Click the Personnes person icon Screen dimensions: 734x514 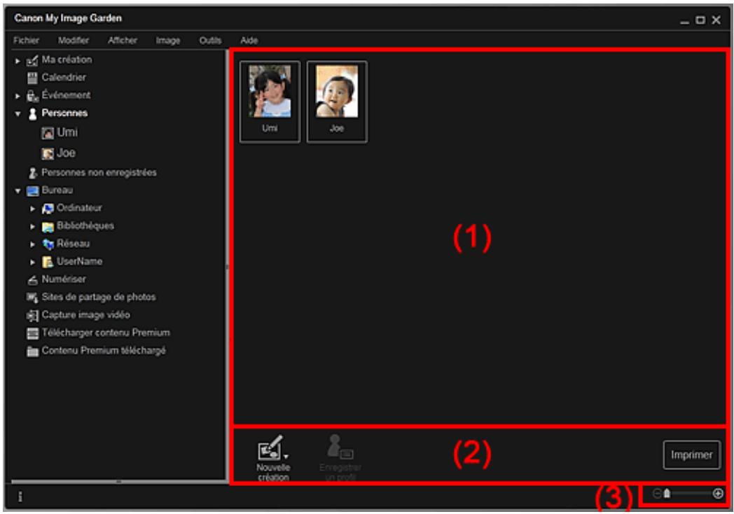tap(32, 113)
